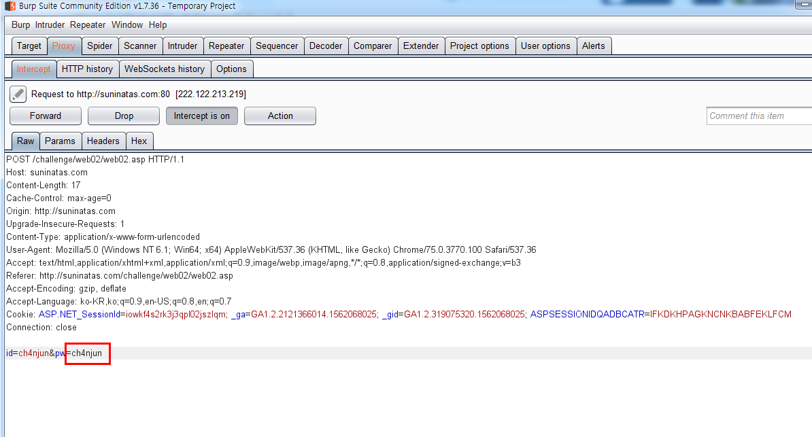The height and width of the screenshot is (437, 812).
Task: Open the Action dropdown button
Action: coord(280,116)
